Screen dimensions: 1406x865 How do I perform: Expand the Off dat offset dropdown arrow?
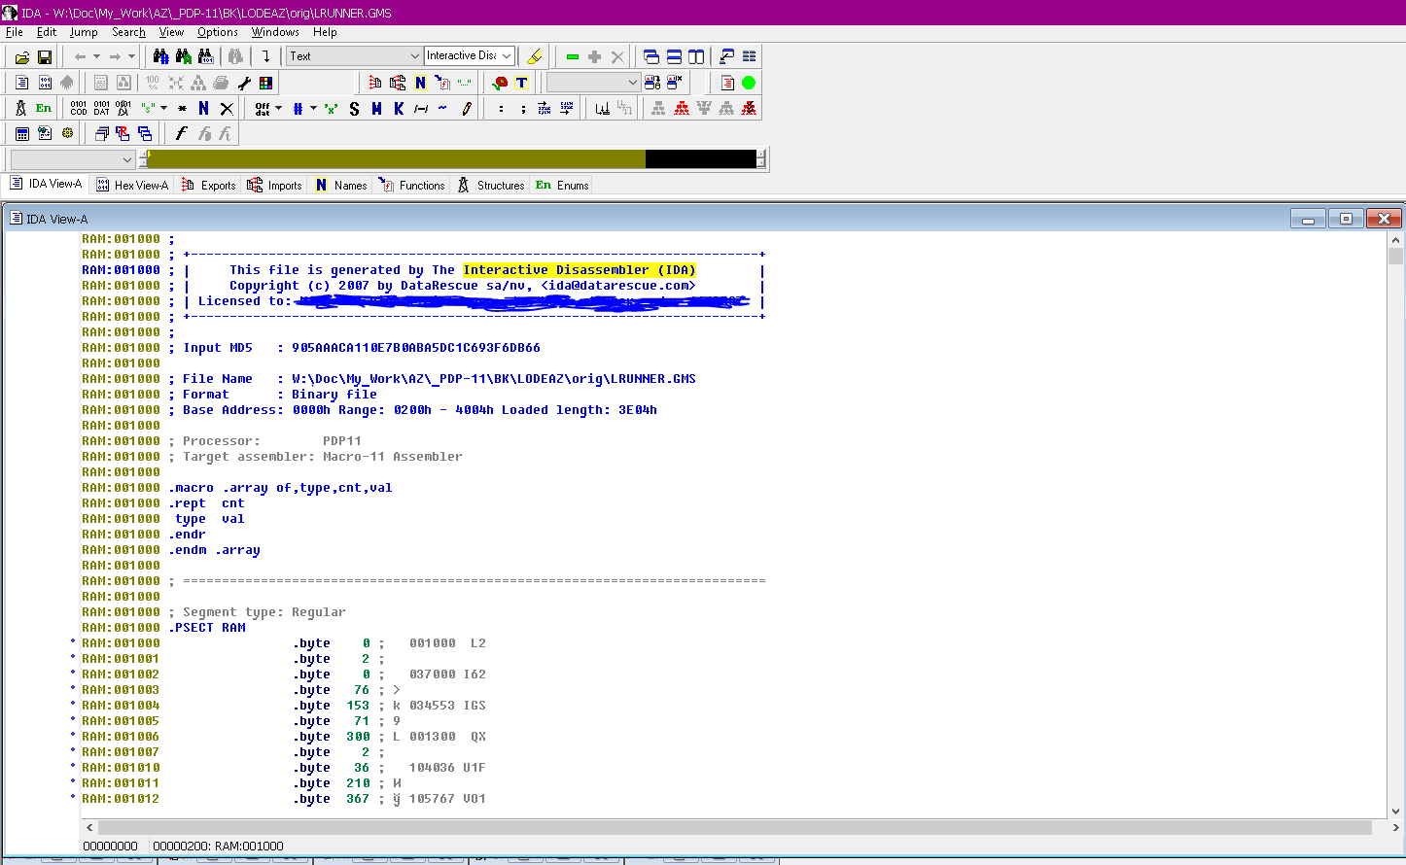278,109
